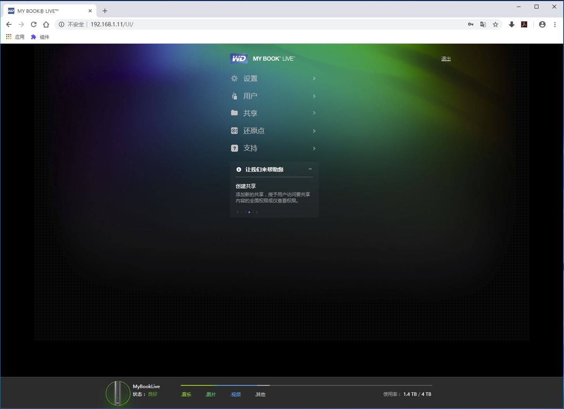Open the Adobe Acrobat extension
This screenshot has height=409, width=564.
524,24
